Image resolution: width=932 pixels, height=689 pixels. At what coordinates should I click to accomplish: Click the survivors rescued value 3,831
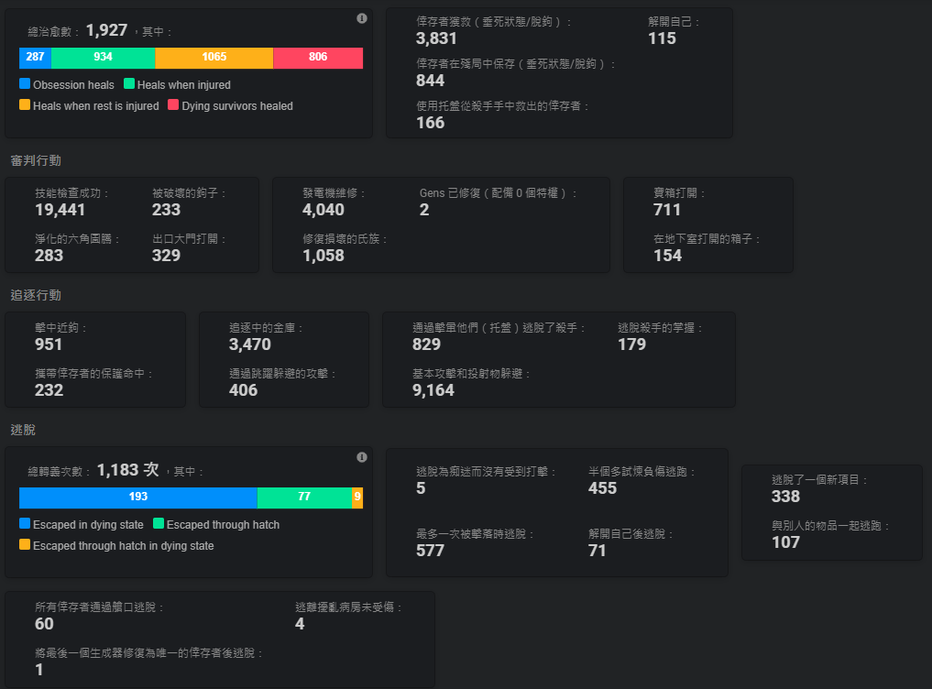point(436,38)
